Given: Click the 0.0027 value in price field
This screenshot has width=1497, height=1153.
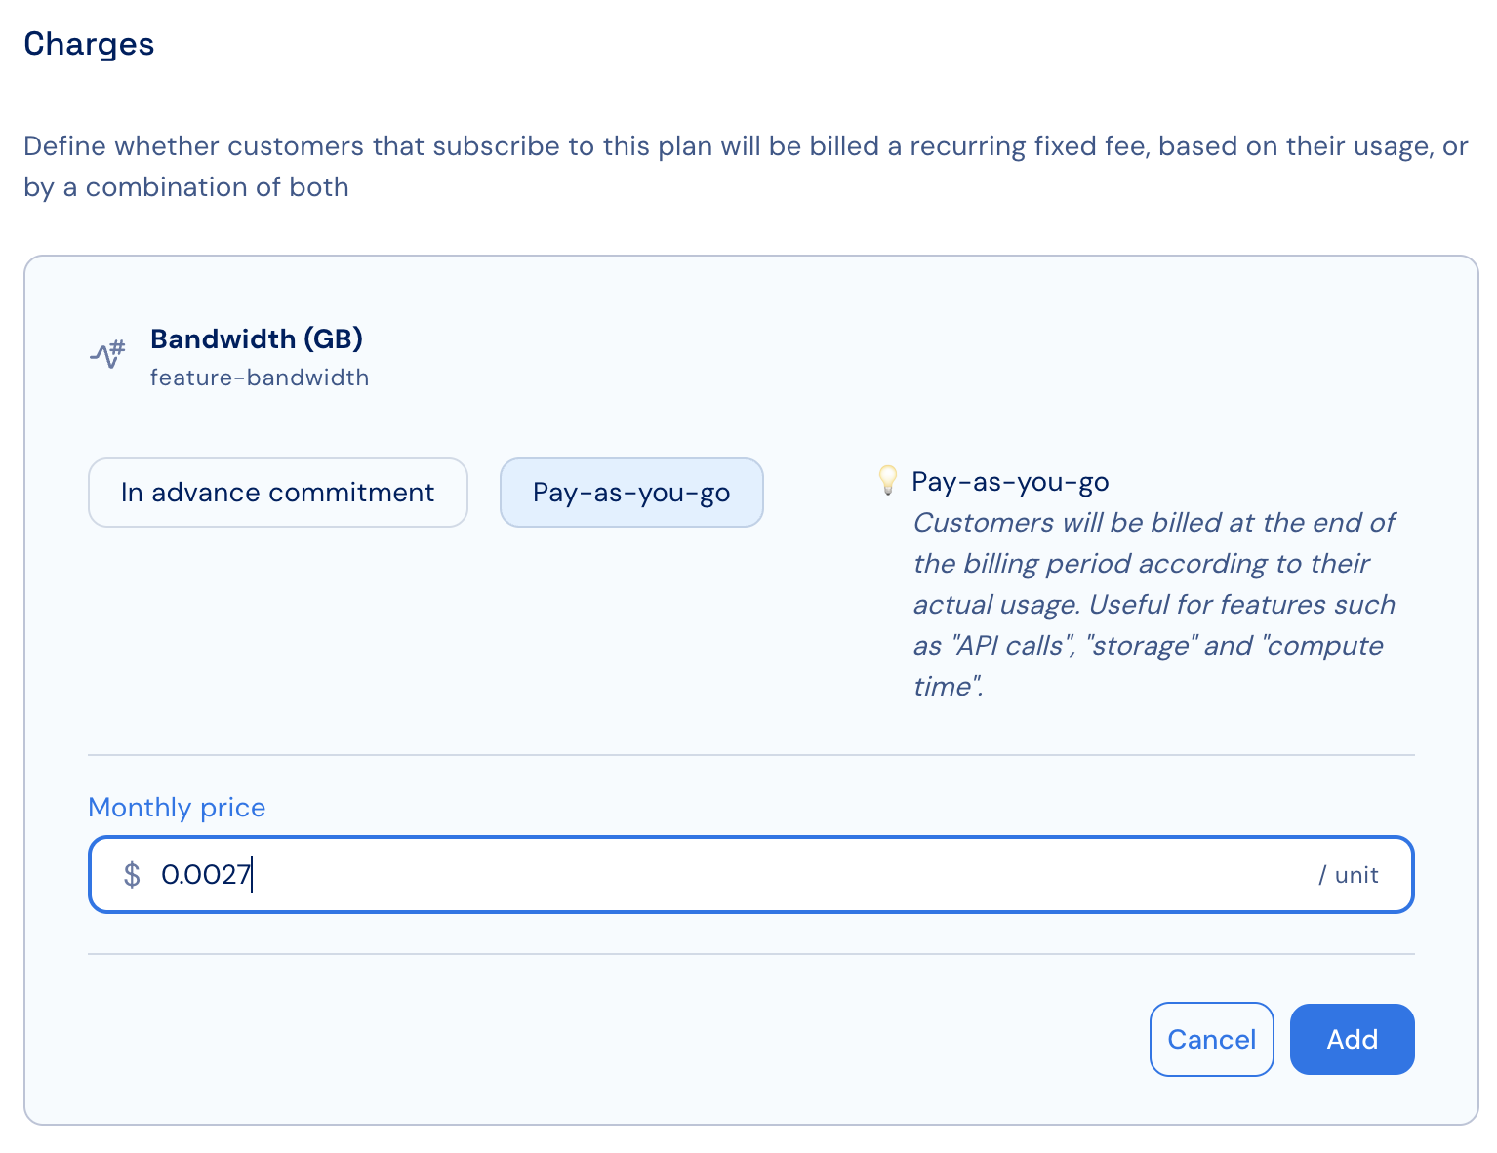Looking at the screenshot, I should click(206, 875).
